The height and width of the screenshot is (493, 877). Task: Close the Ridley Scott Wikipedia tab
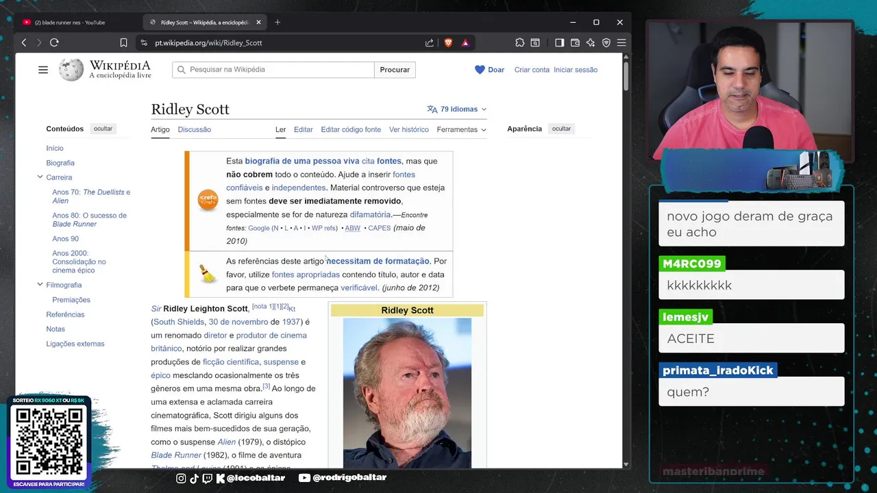(258, 23)
